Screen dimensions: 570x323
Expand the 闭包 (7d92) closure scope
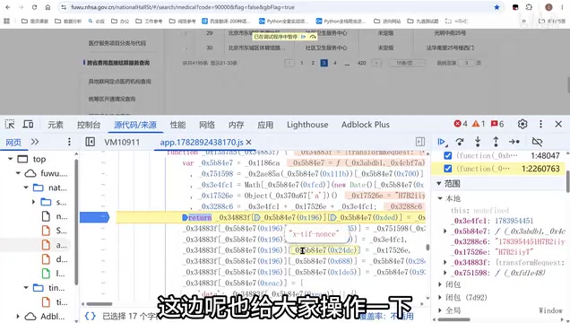click(x=440, y=298)
